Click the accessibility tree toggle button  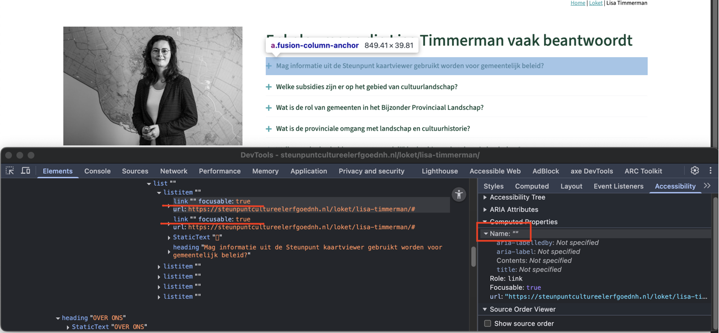coord(459,195)
